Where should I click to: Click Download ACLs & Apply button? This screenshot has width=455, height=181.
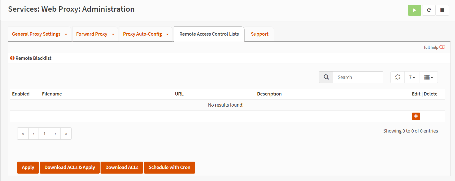(70, 168)
